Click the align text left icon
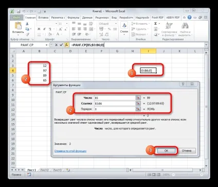The width and height of the screenshot is (218, 187). (x=74, y=29)
